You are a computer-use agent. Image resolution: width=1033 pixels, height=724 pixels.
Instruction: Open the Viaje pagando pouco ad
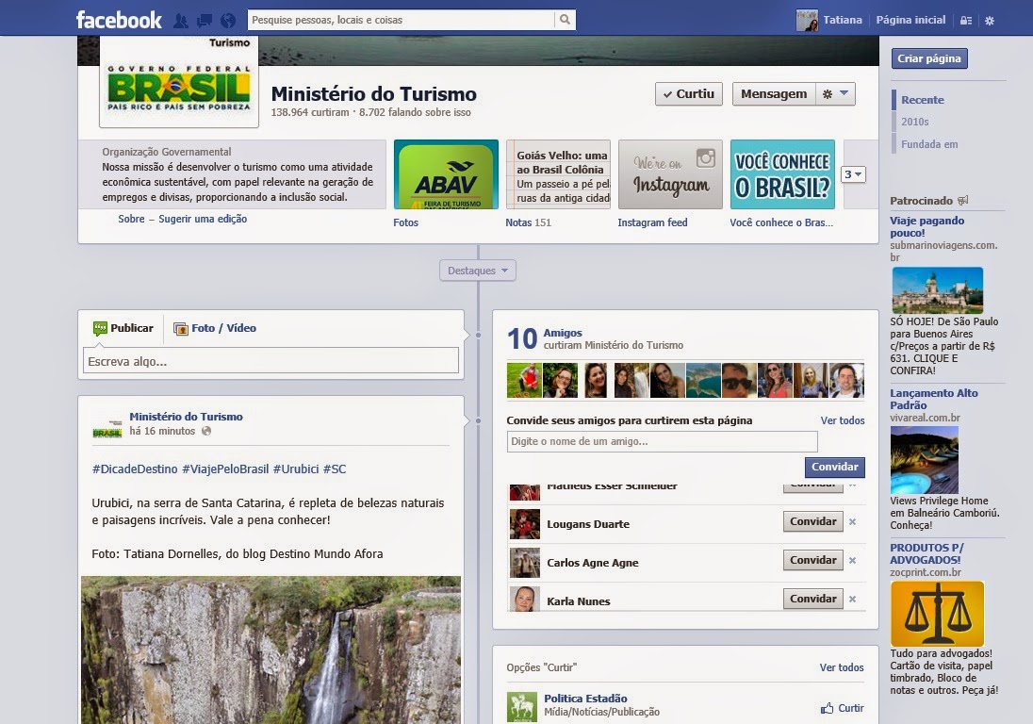click(x=926, y=226)
